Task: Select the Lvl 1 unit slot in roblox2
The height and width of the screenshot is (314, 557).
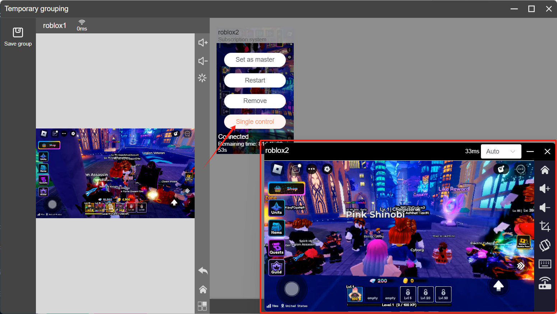Action: (355, 294)
